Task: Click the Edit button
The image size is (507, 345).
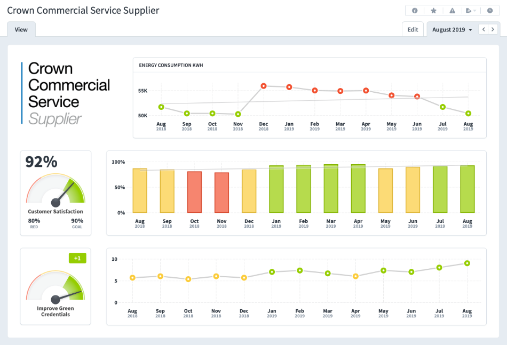Action: point(413,29)
